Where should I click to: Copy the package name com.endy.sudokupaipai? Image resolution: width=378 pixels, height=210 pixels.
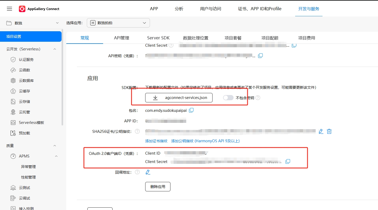click(x=191, y=110)
